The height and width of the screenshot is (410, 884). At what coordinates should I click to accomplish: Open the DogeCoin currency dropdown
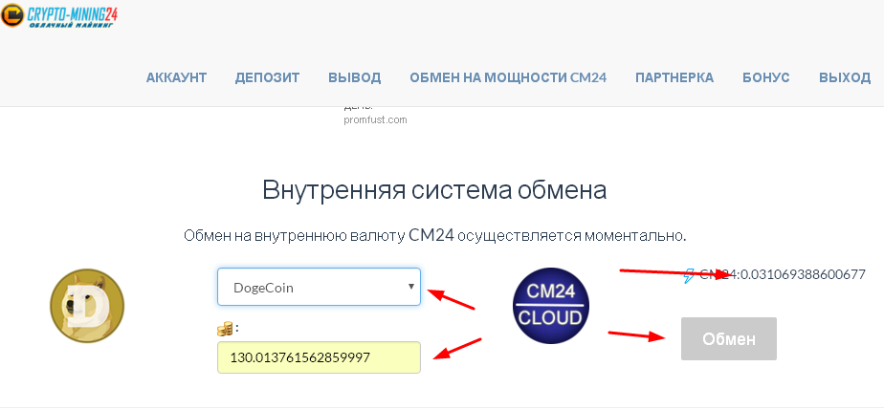(320, 287)
